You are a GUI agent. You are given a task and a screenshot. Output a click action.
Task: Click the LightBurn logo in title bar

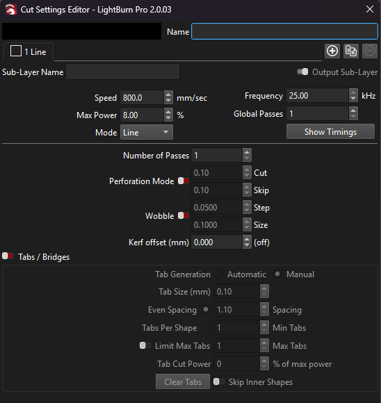[x=11, y=10]
